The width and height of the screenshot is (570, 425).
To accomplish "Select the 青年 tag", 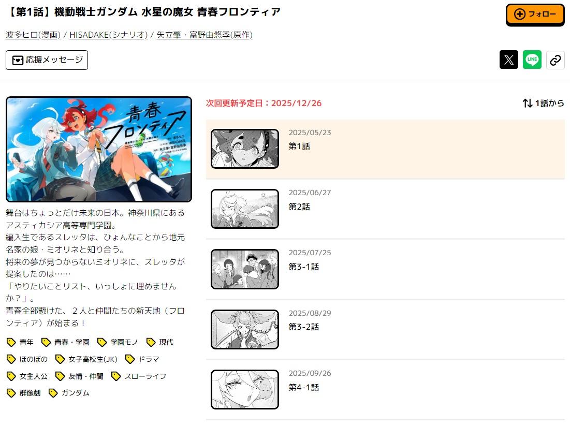I will tap(20, 342).
